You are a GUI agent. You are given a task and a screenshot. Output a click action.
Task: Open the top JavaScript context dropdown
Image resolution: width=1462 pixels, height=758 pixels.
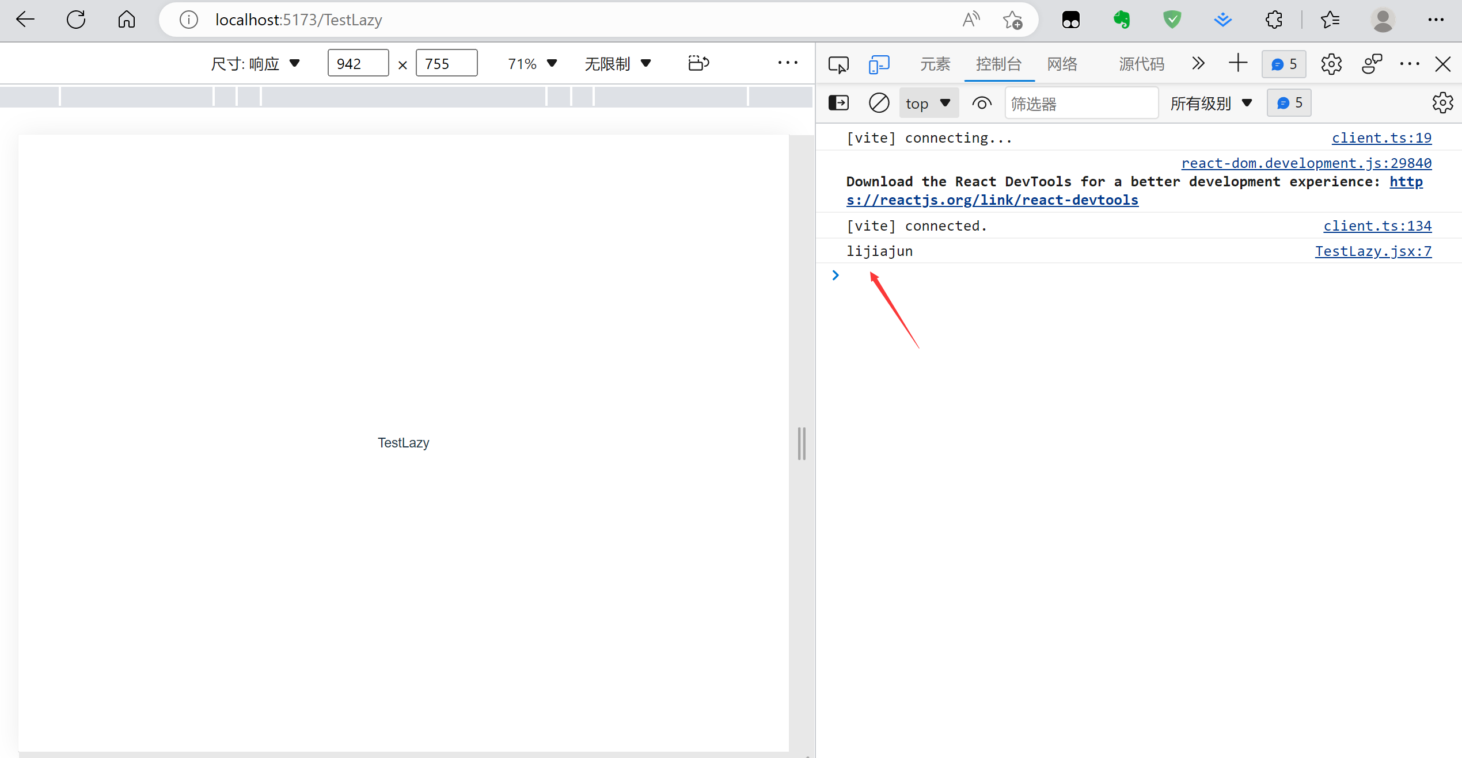click(929, 104)
